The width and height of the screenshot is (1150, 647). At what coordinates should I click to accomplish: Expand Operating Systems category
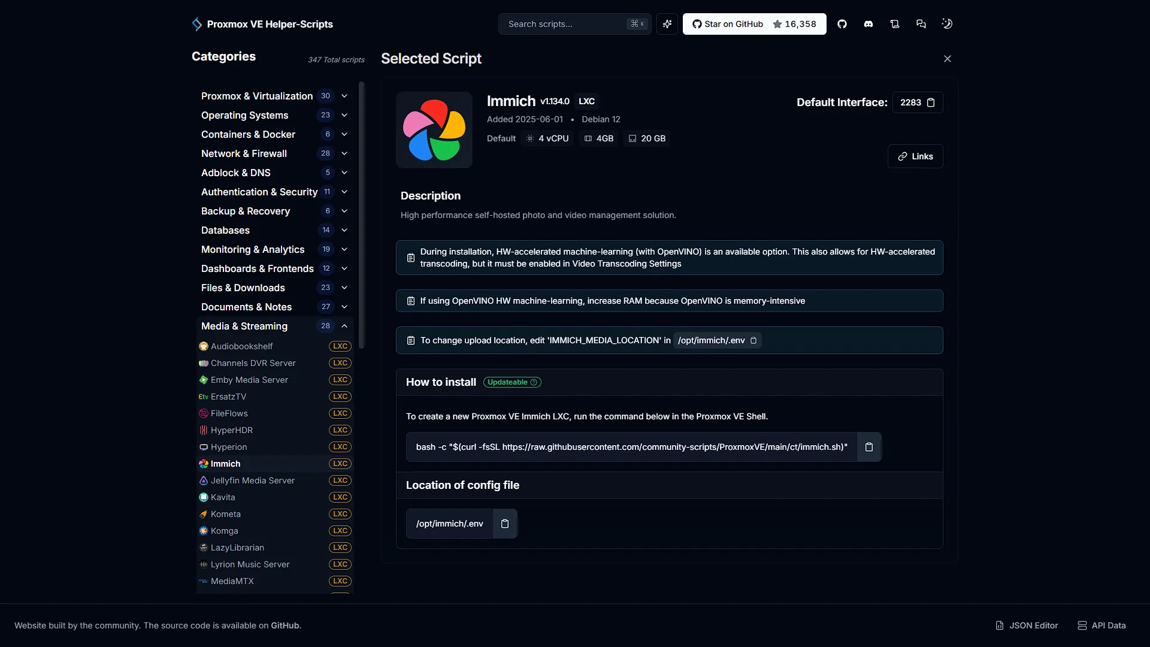click(x=275, y=115)
